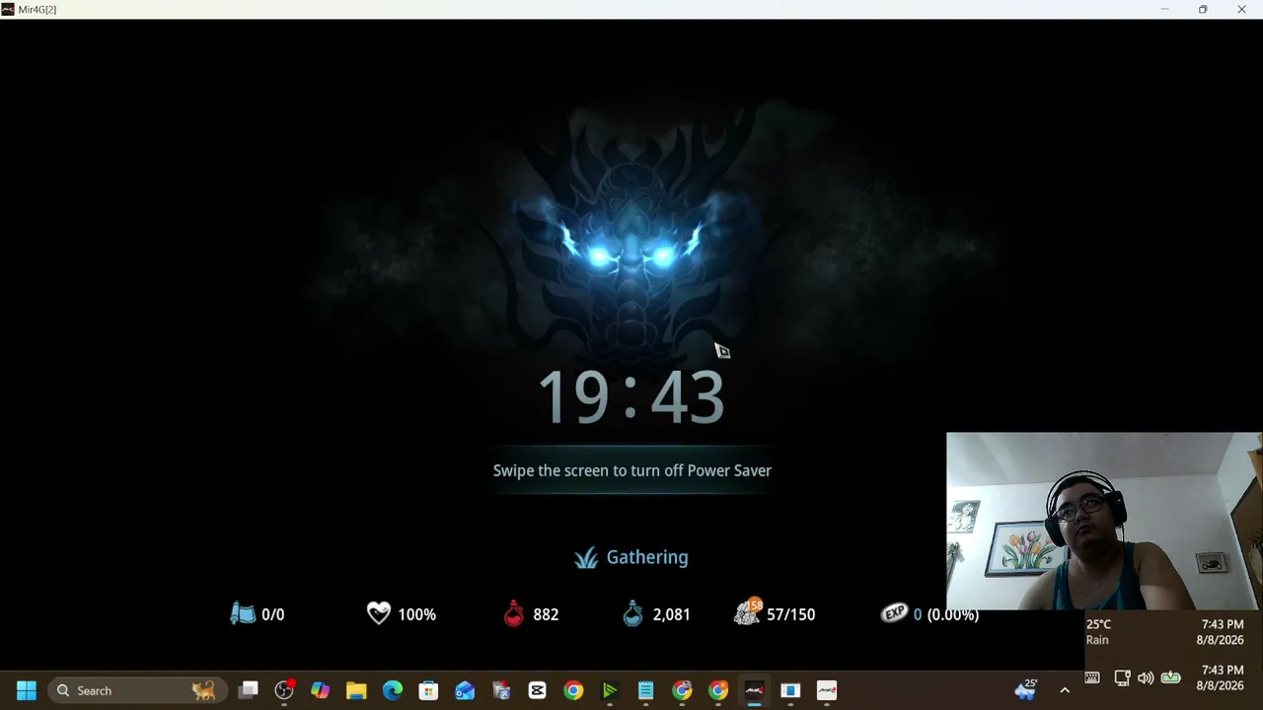Viewport: 1263px width, 710px height.
Task: Close the Mir4G window
Action: 1241,9
